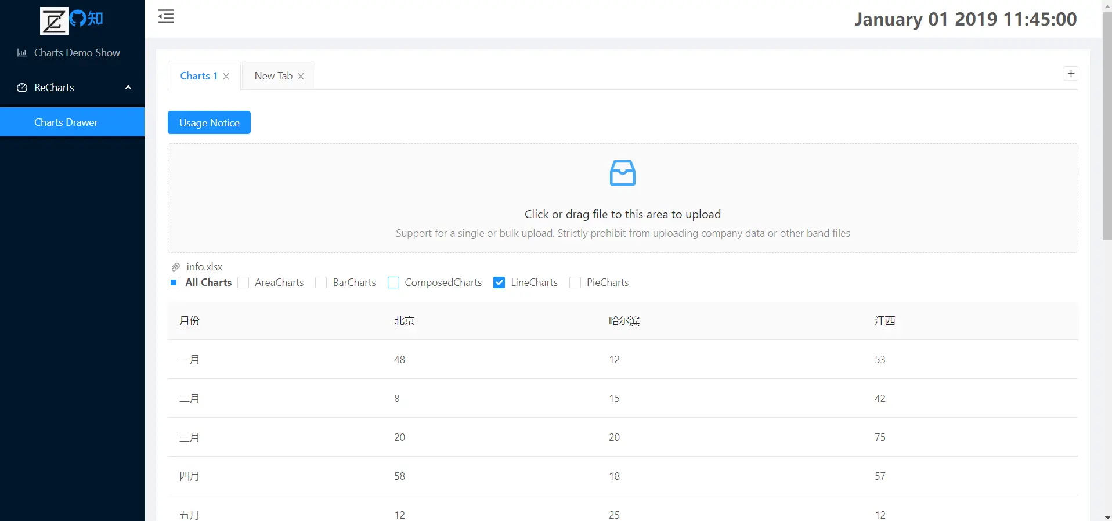Open Charts Demo Show menu item

pyautogui.click(x=72, y=53)
